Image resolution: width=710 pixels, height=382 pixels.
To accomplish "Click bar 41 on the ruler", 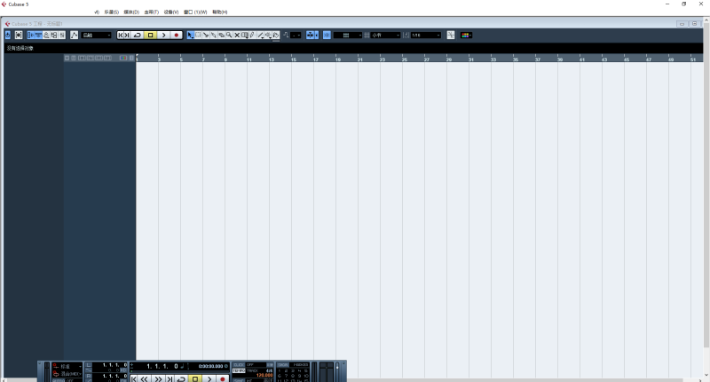I will pos(581,59).
